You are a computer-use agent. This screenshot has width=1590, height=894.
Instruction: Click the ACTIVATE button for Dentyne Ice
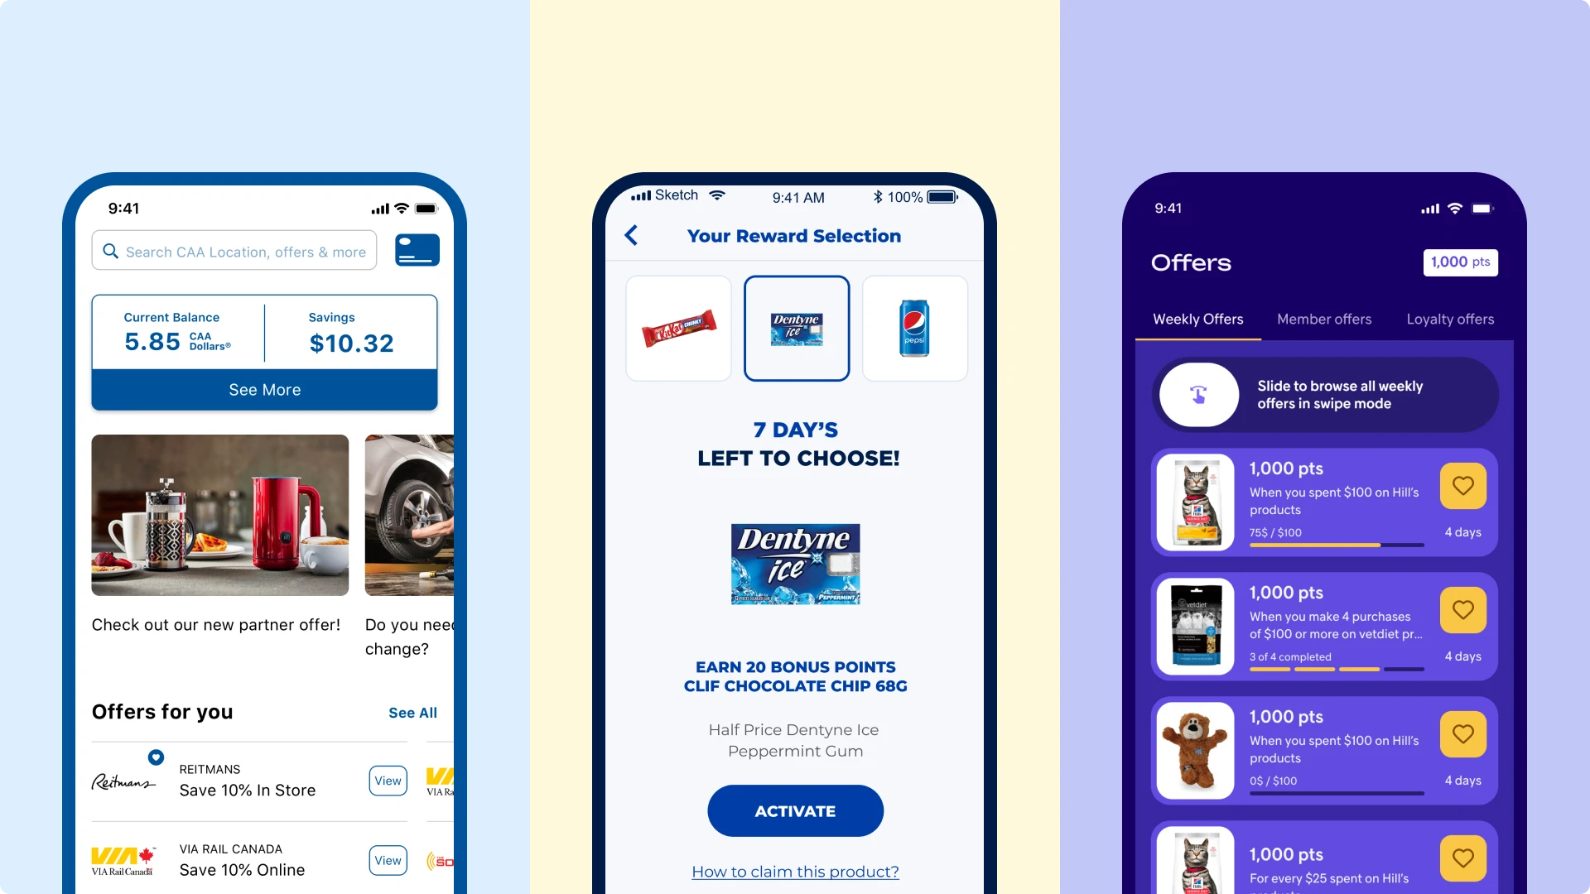[x=795, y=812]
